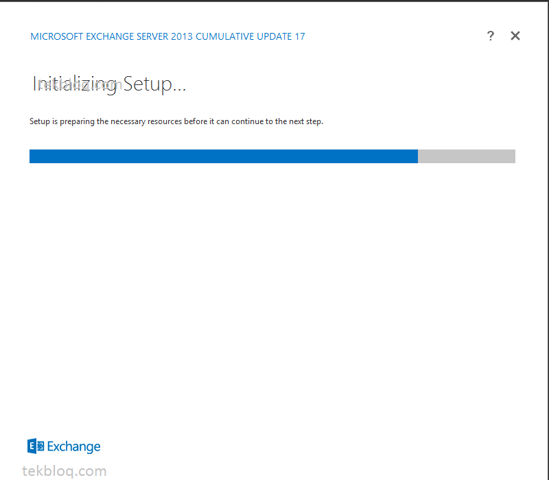Click the Exchange logo icon
The width and height of the screenshot is (549, 480).
[36, 446]
